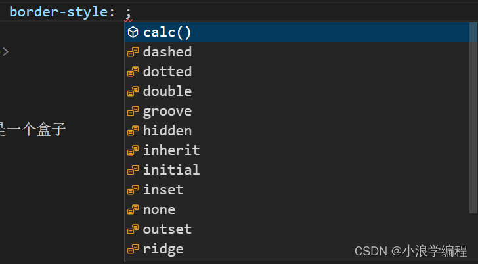Screen dimensions: 478x264
Task: Place cursor before the semicolon after border-style
Action: (x=125, y=12)
